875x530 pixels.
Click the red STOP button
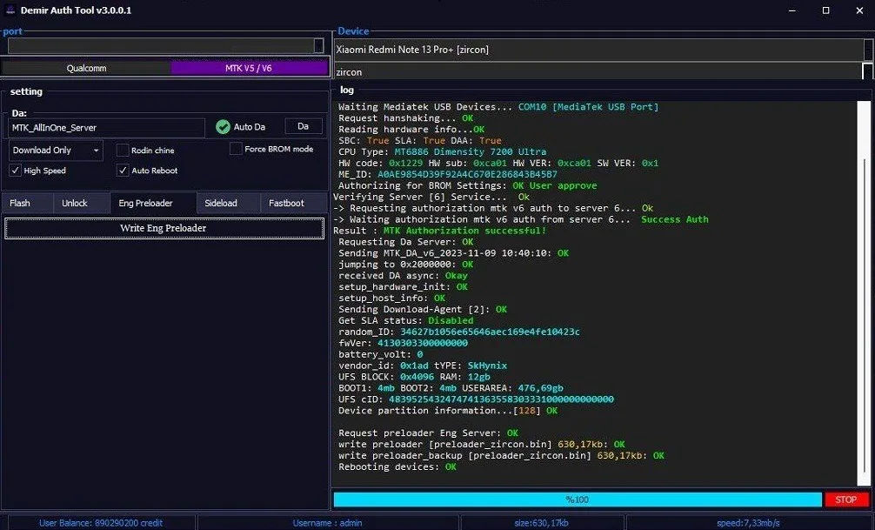click(846, 500)
